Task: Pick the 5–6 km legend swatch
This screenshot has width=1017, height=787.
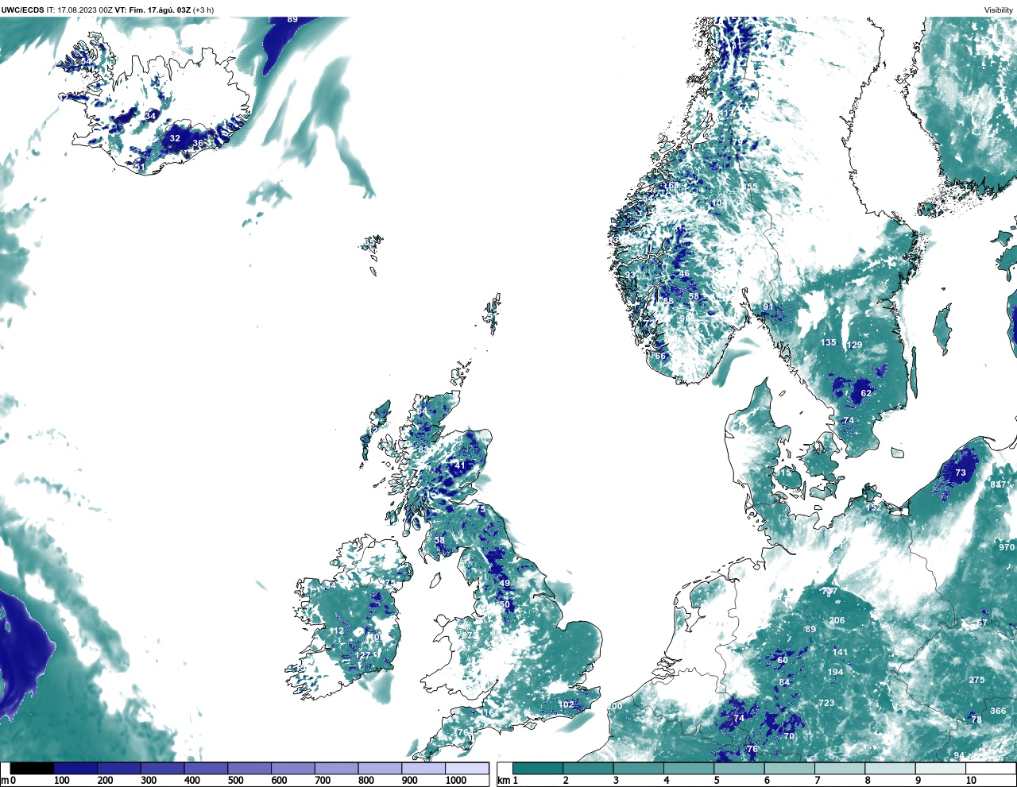Action: (x=740, y=769)
